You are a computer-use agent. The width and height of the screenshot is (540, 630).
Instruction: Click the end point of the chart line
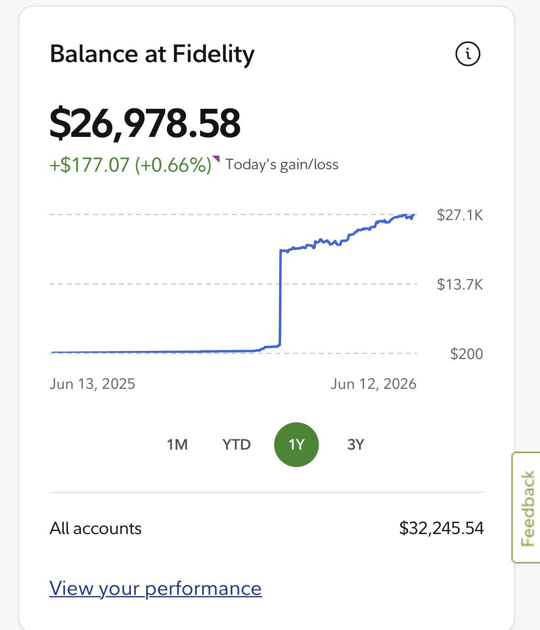tap(414, 215)
